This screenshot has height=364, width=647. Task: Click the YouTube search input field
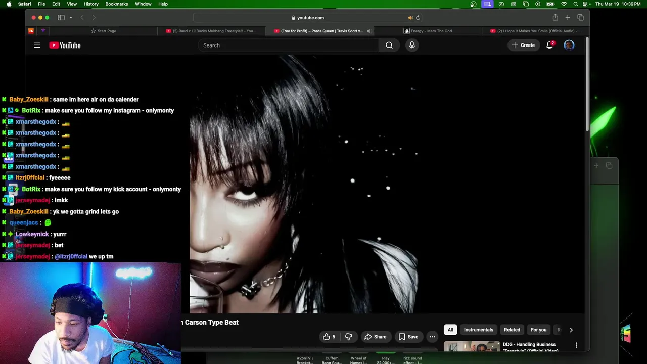tap(288, 45)
